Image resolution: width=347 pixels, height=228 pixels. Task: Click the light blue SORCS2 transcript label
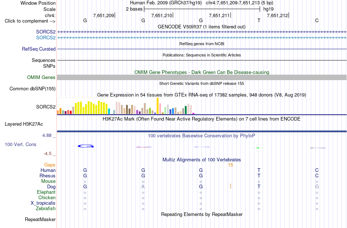pyautogui.click(x=46, y=38)
